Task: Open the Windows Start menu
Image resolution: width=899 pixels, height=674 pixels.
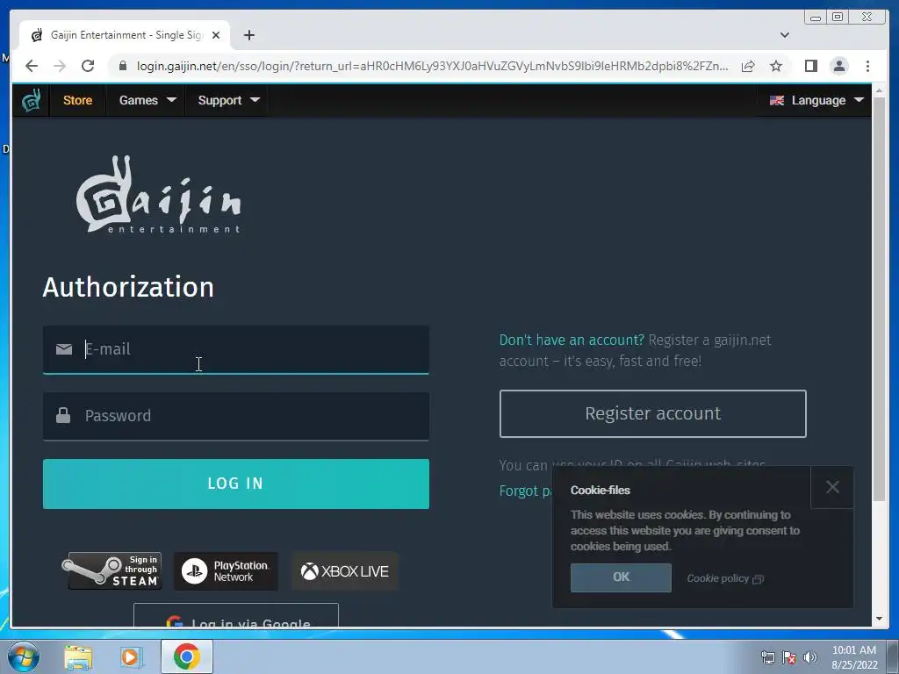Action: coord(24,656)
